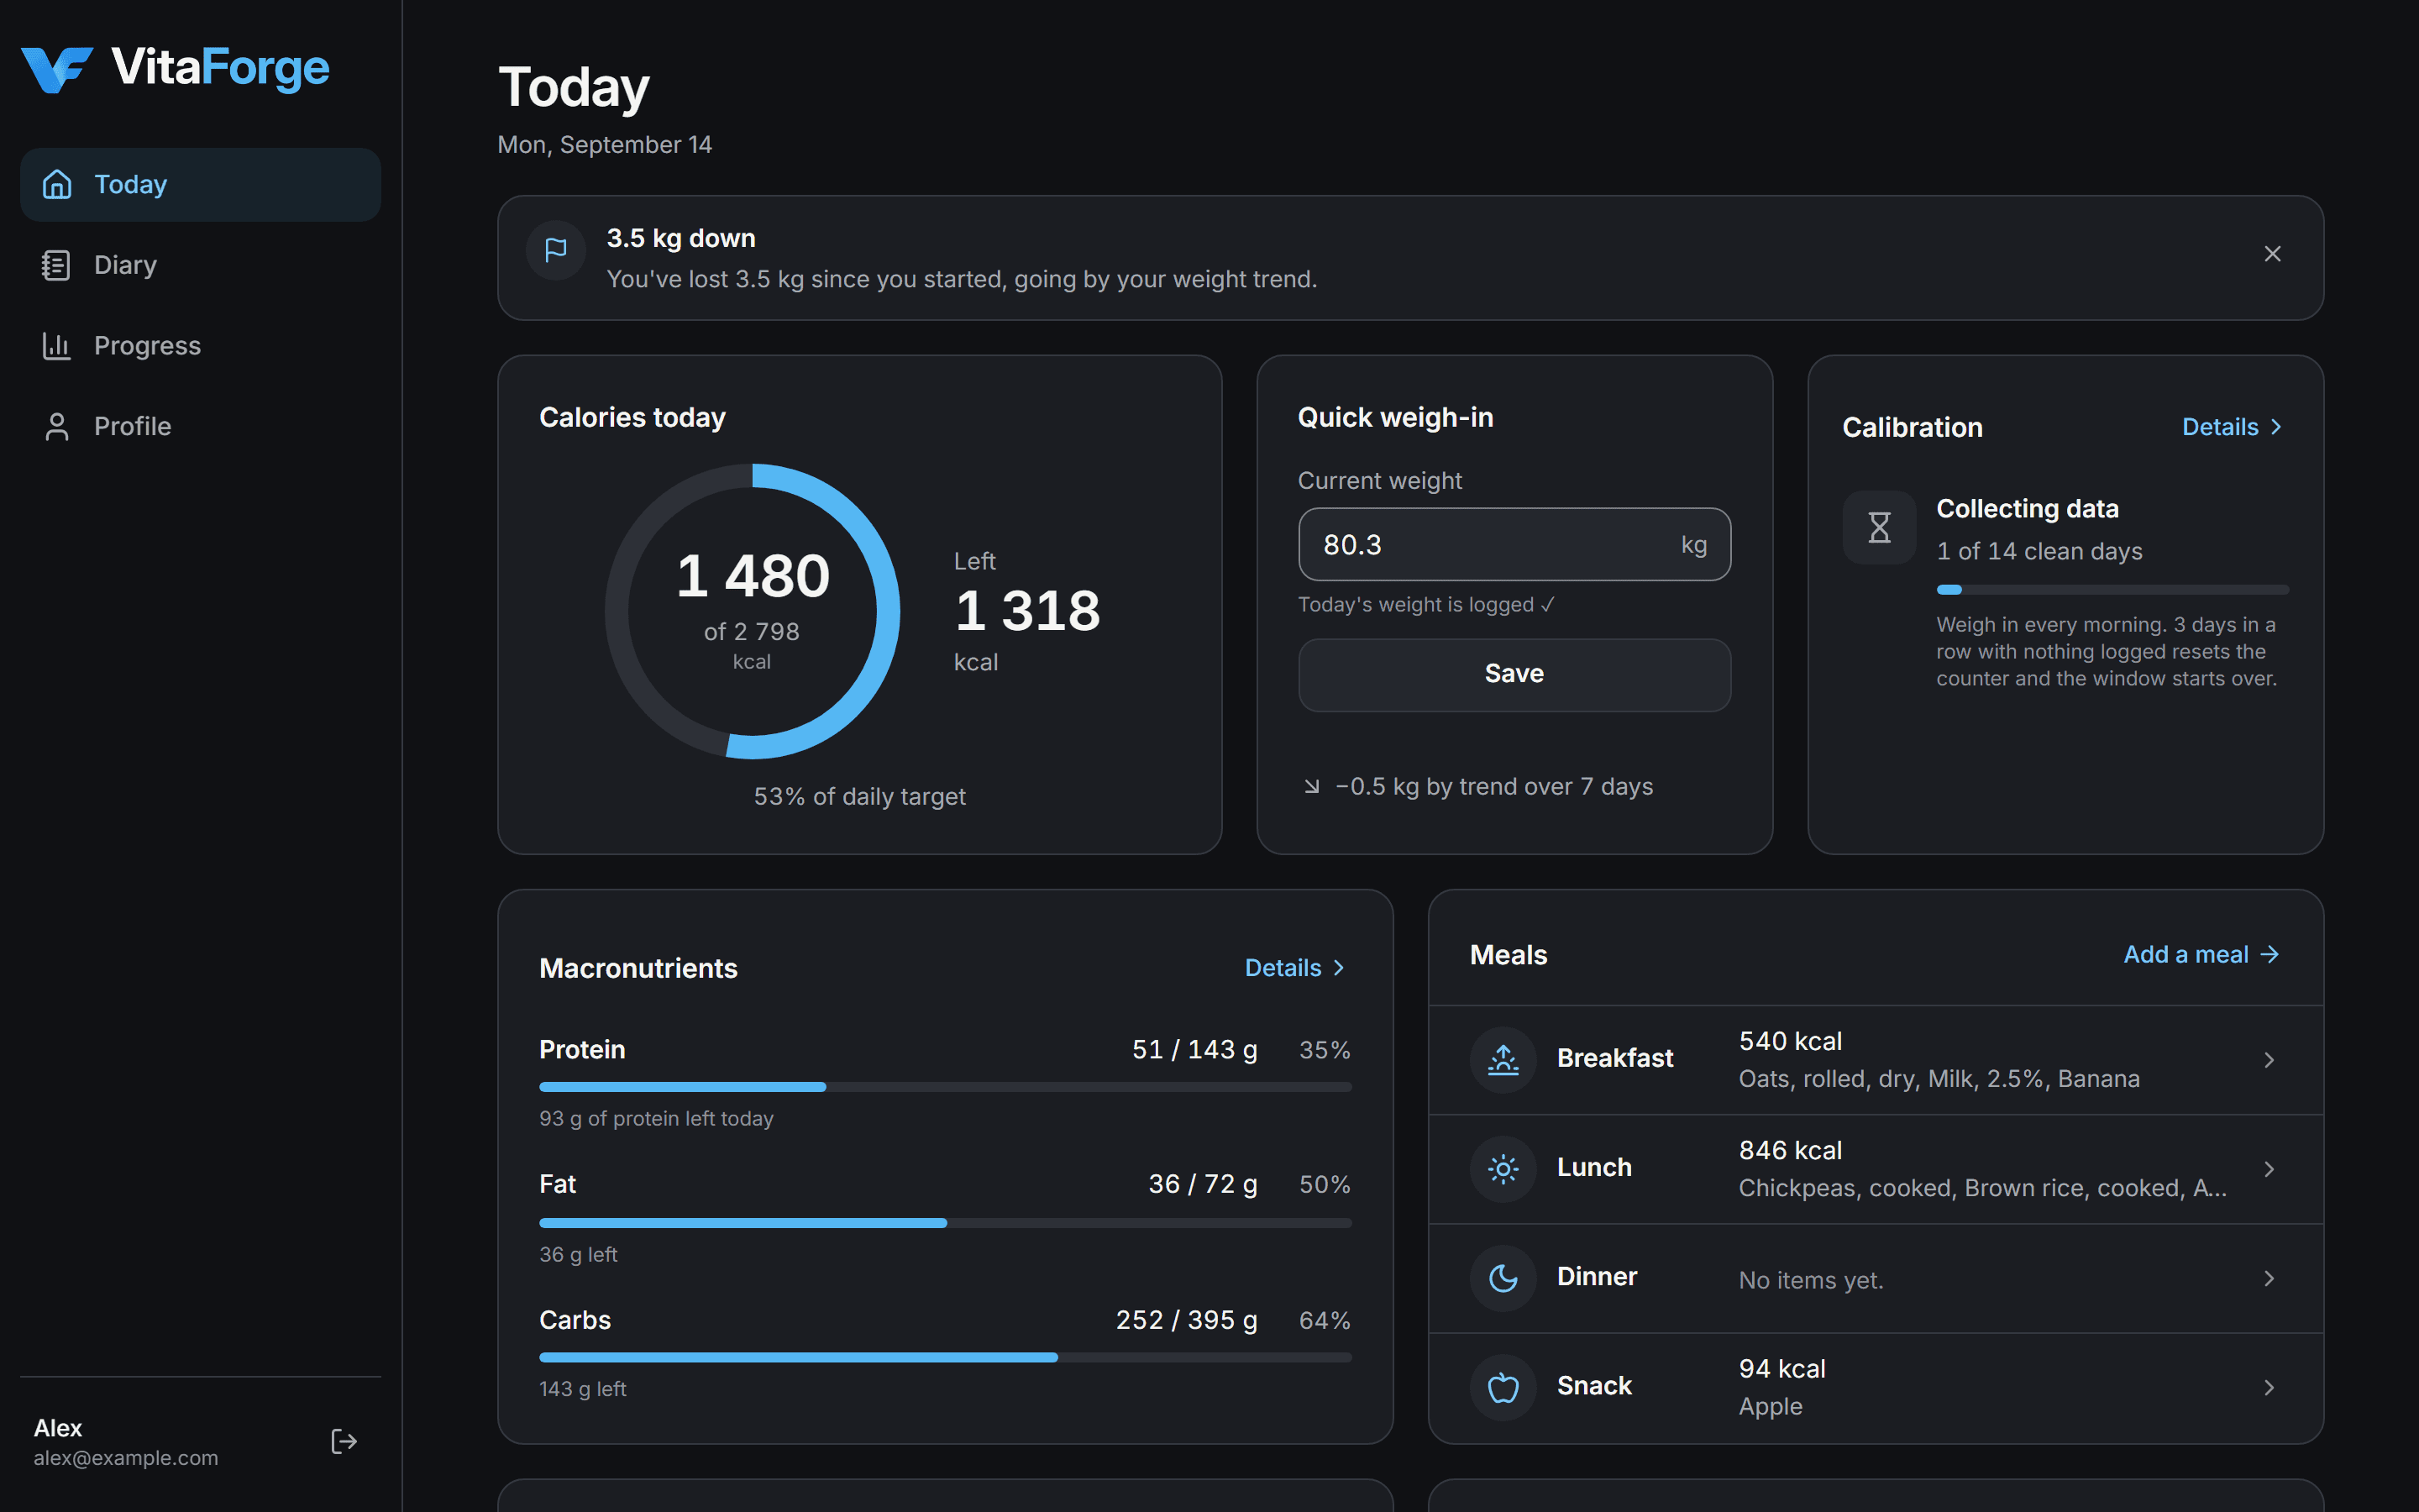Click the 540 kcal Breakfast text
Screen dimensions: 2419x1512
click(1790, 1041)
